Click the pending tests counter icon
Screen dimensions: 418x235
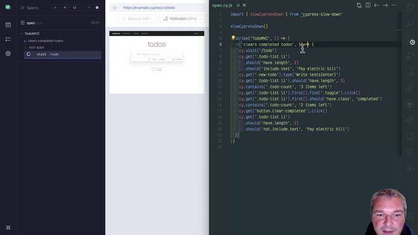[x=74, y=8]
